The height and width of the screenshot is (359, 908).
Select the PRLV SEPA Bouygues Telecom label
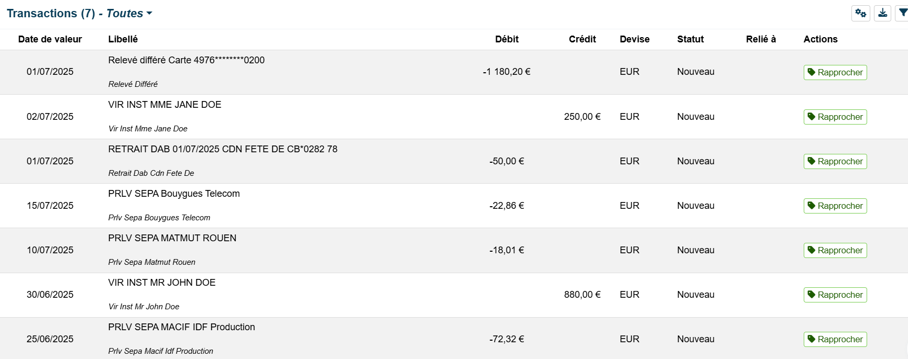[174, 194]
